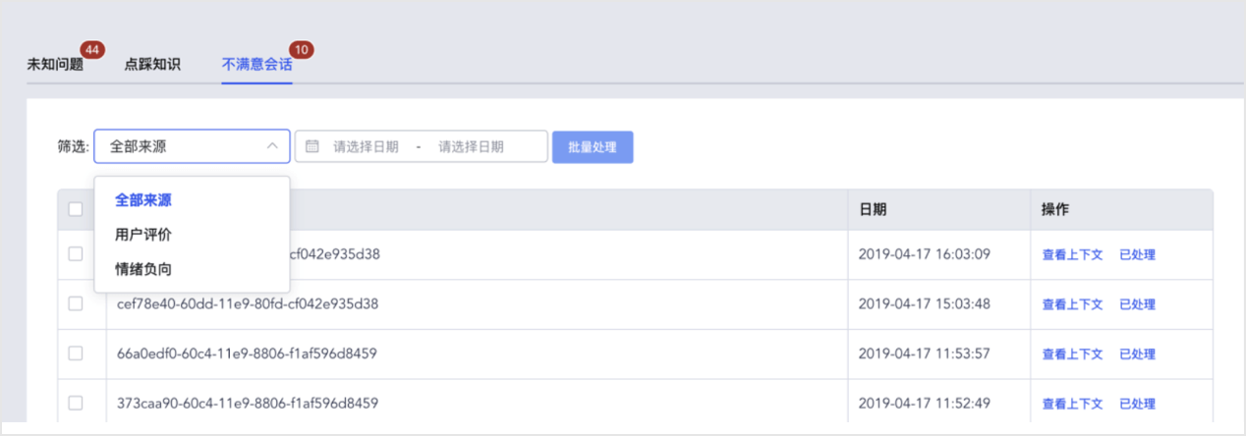
Task: Select 全部来源 option in the dropdown list
Action: point(143,199)
